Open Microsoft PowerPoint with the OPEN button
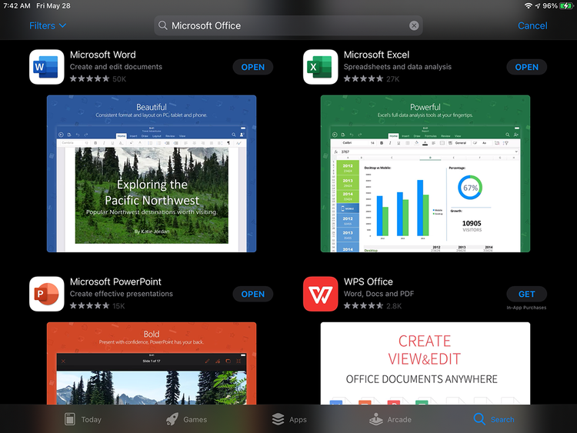 click(253, 294)
